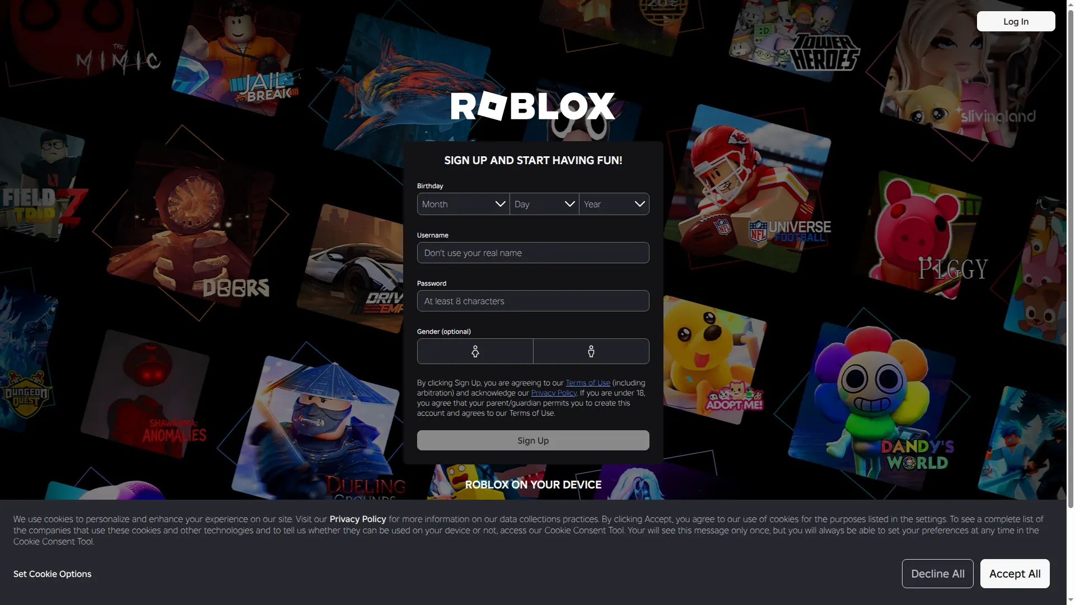Decline all cookies

tap(937, 574)
